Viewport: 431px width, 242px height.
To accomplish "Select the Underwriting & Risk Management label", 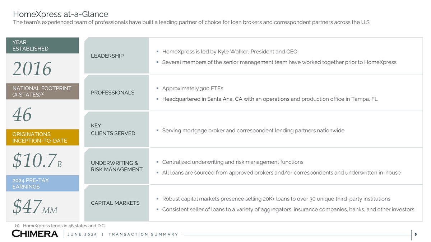I will point(116,166).
